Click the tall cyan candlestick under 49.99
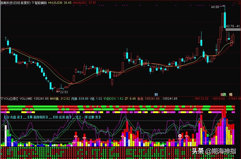 pyautogui.click(x=225, y=20)
